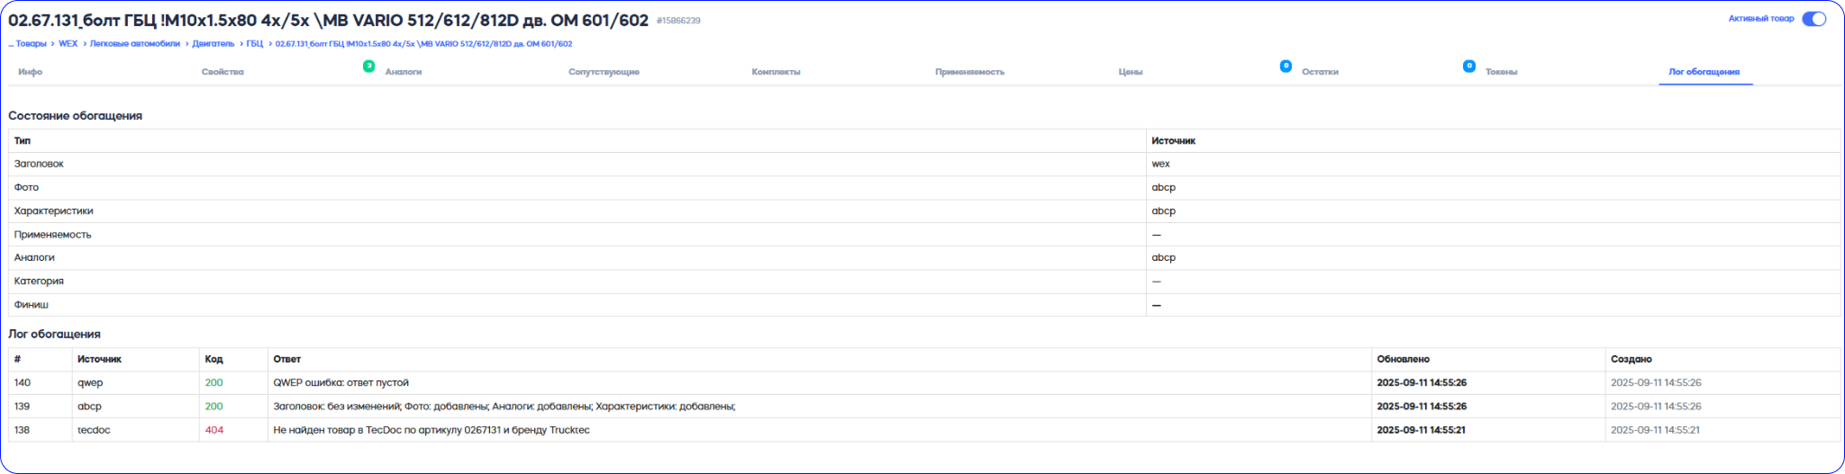Screen dimensions: 1845x474
Task: Open the Товары breadcrumb link
Action: pos(31,44)
